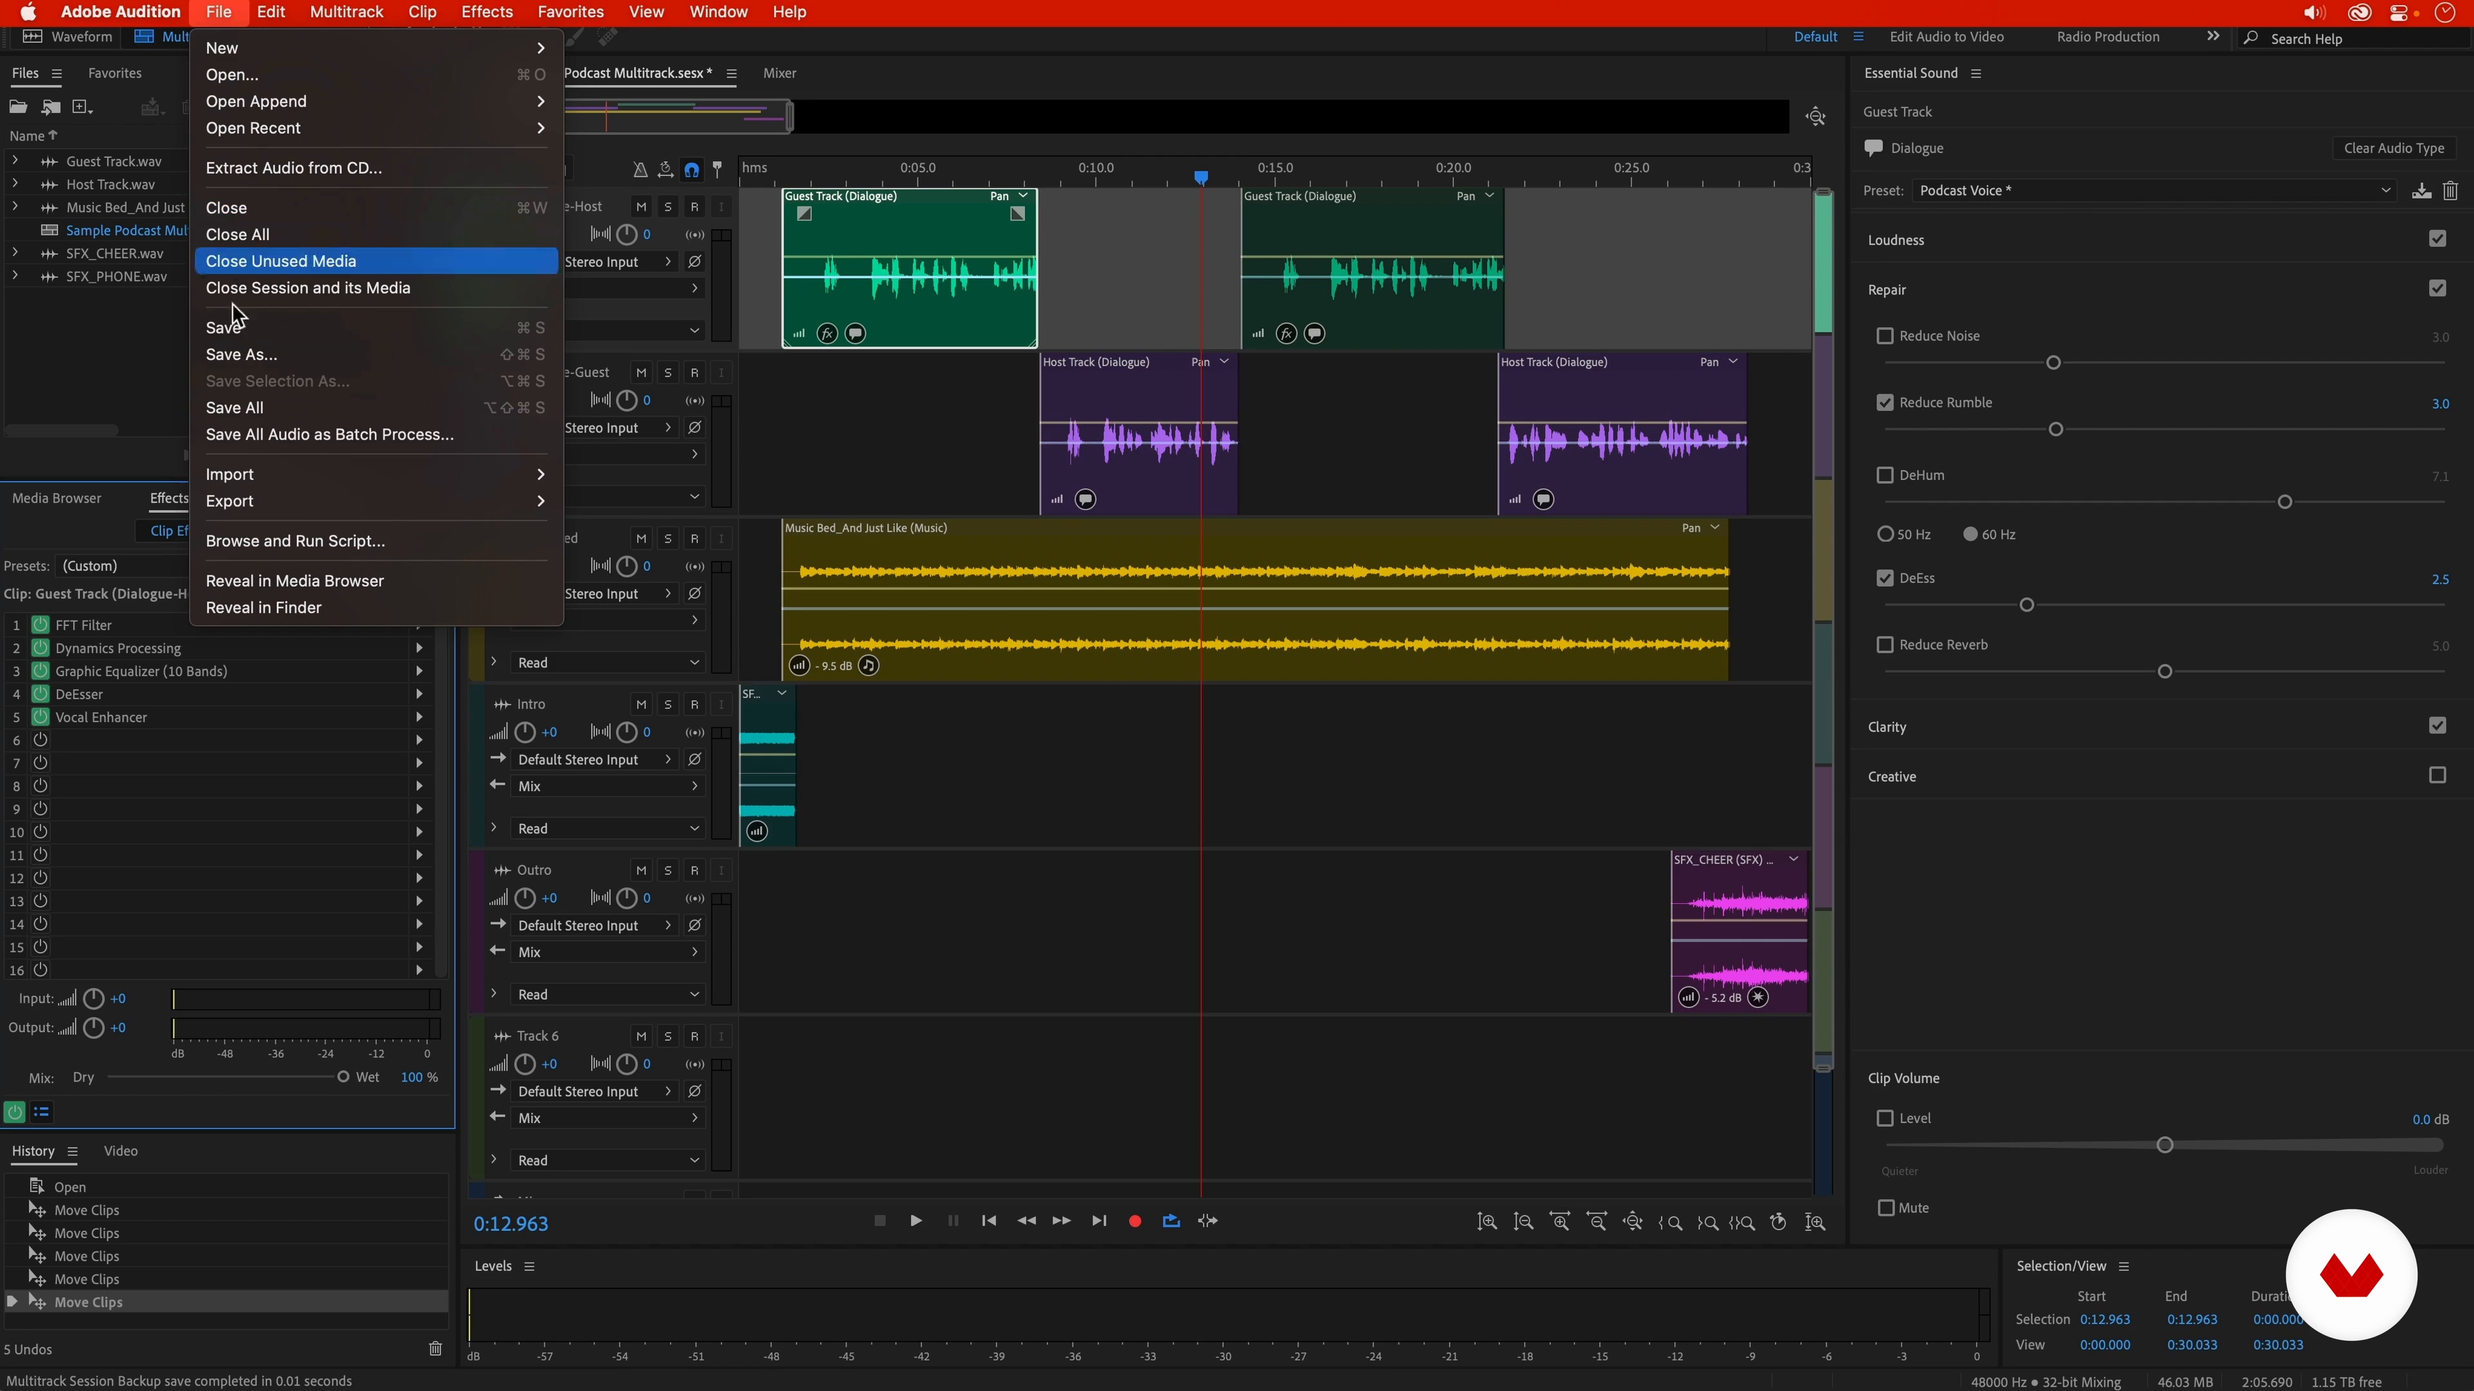The image size is (2474, 1391).
Task: Switch to Waveform view button
Action: [68, 37]
